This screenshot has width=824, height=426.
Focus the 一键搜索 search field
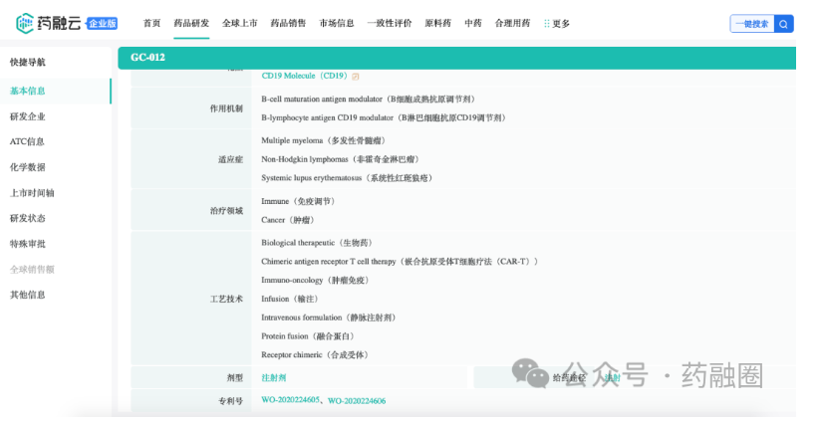click(x=752, y=24)
